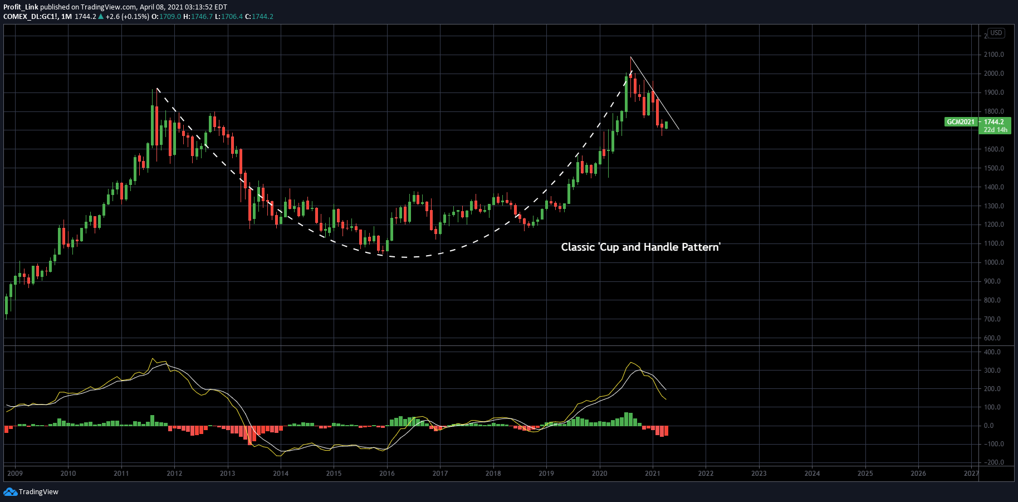Click the 1500.0 price axis label
Screen dimensions: 1018x502
point(994,168)
